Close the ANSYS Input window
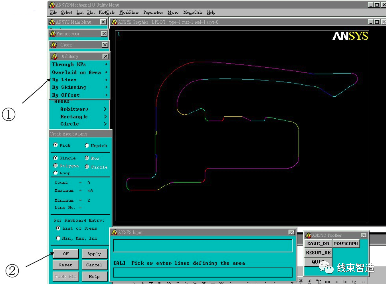The width and height of the screenshot is (387, 285). click(291, 232)
